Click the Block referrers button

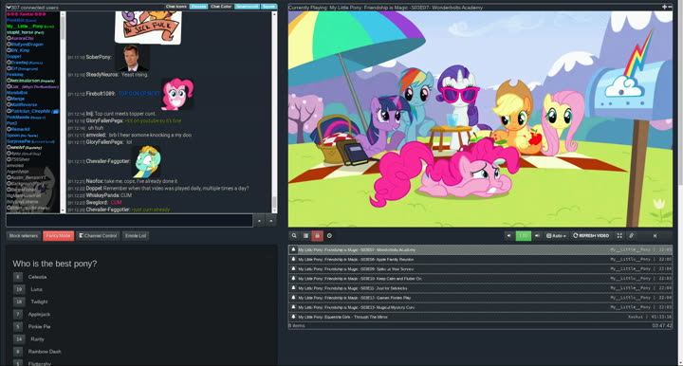(24, 236)
